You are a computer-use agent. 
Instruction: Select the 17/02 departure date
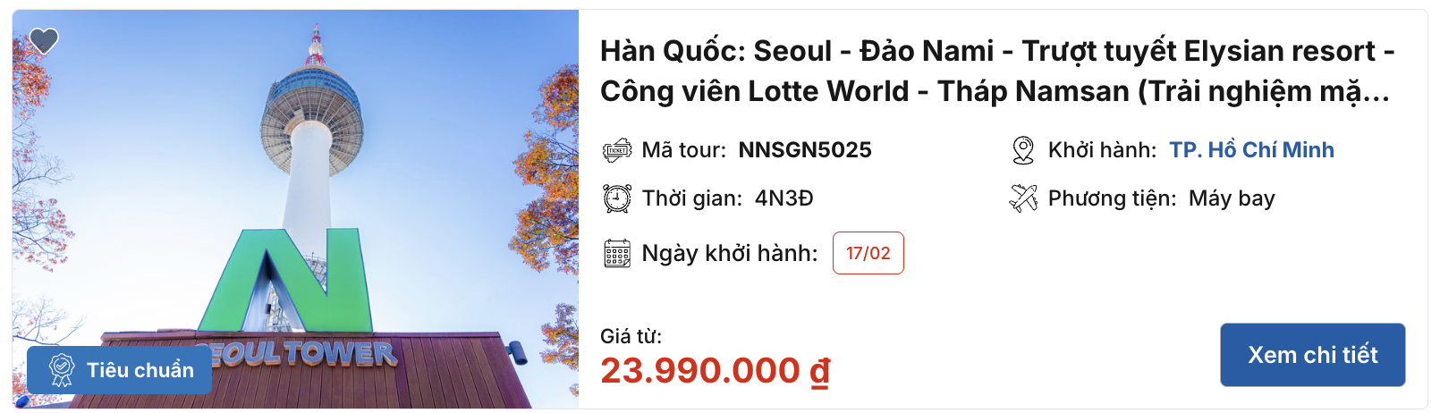click(868, 253)
